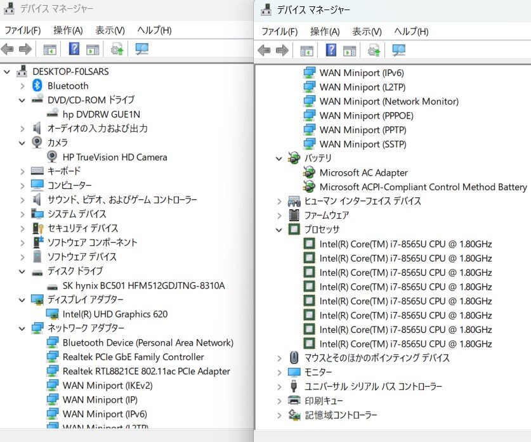Click SK hynix disk drive icon
The height and width of the screenshot is (442, 531).
click(52, 287)
